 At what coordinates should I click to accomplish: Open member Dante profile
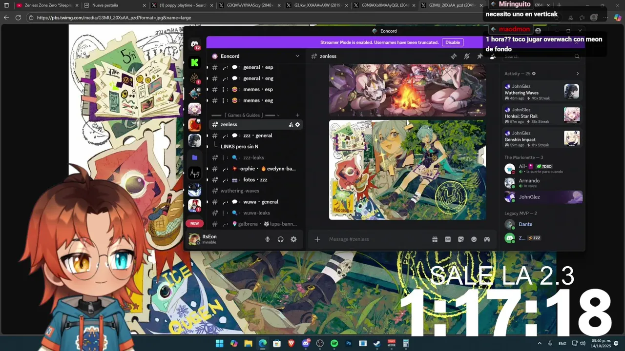coord(543,224)
